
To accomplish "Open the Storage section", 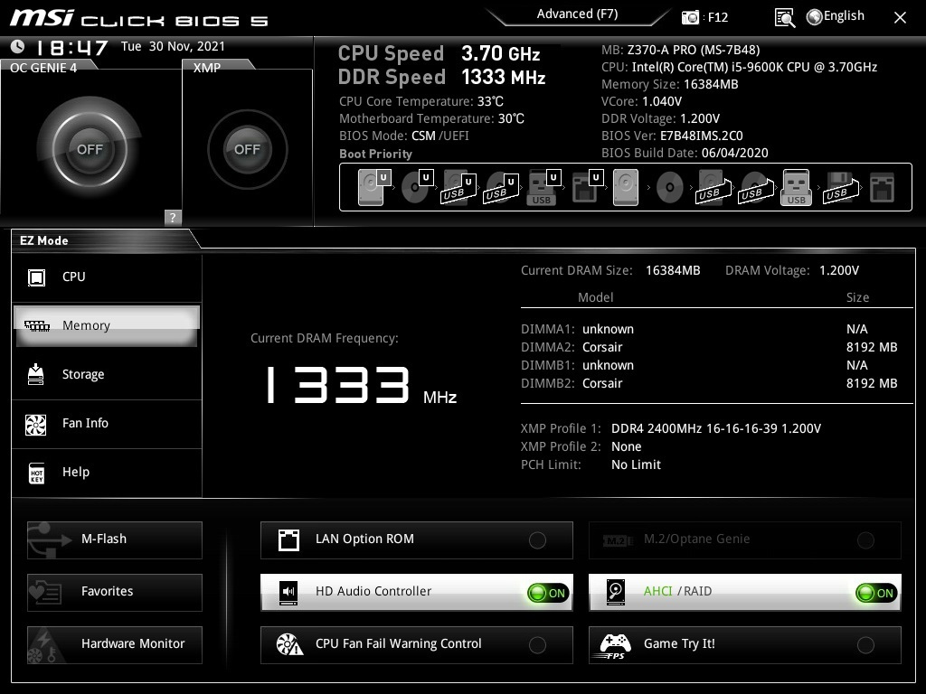I will tap(107, 375).
